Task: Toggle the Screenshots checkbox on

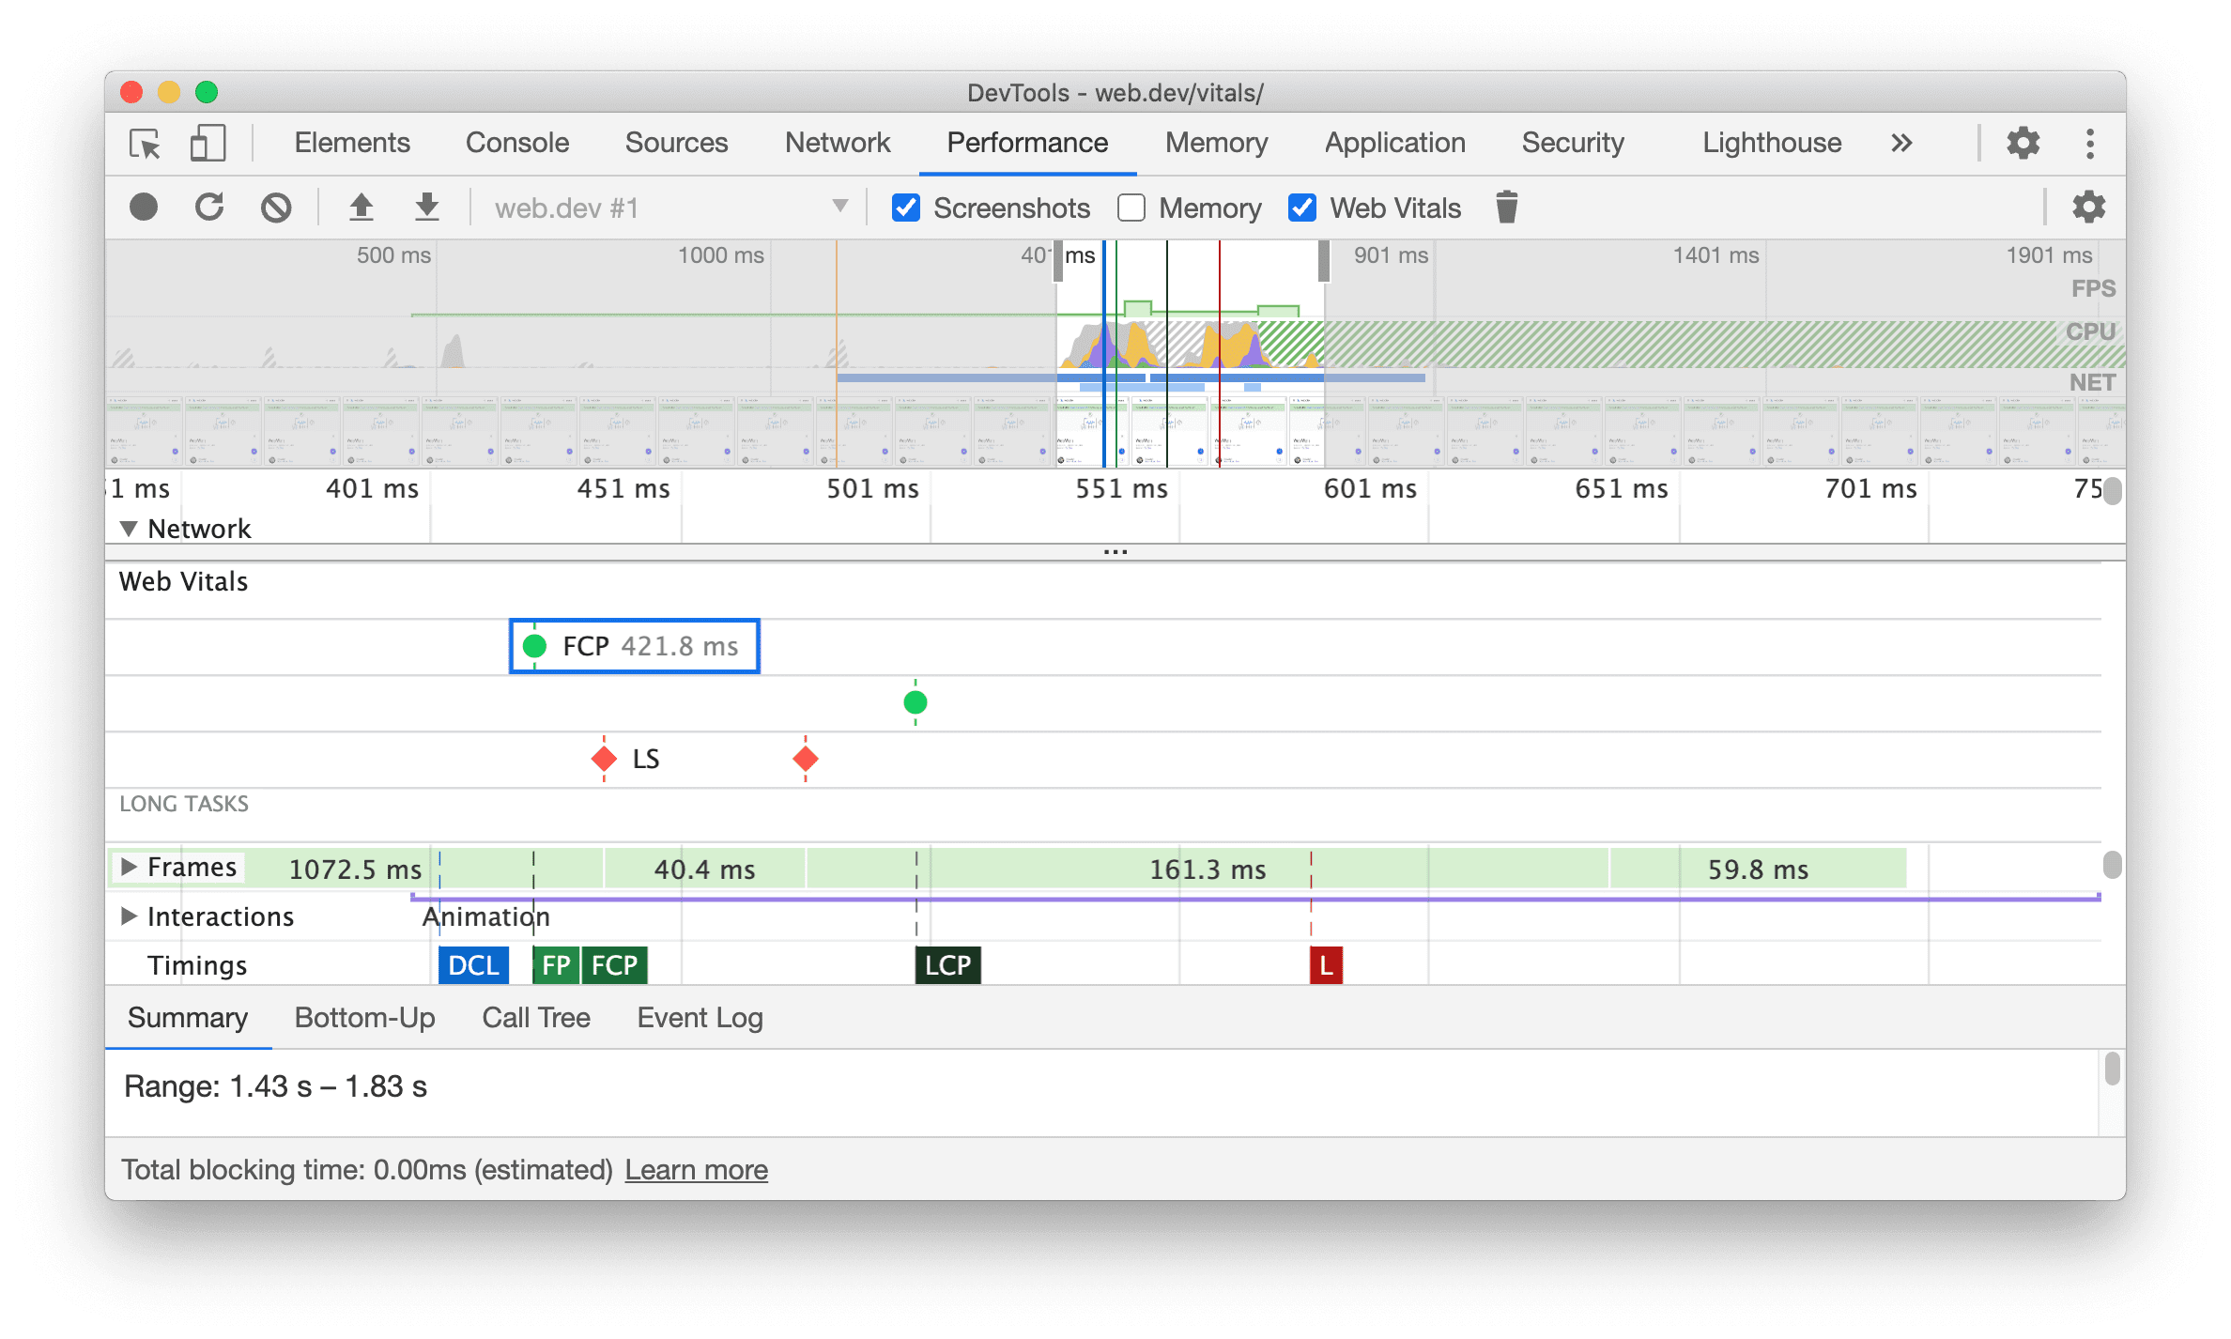Action: [x=902, y=208]
